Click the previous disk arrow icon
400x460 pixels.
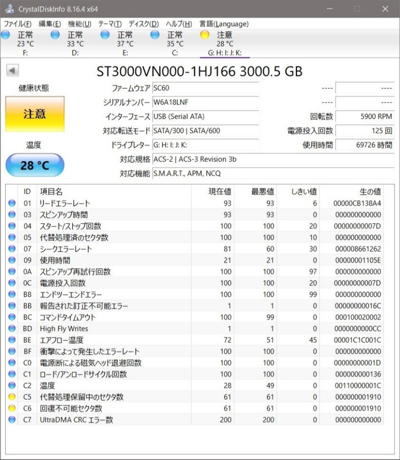(x=12, y=70)
